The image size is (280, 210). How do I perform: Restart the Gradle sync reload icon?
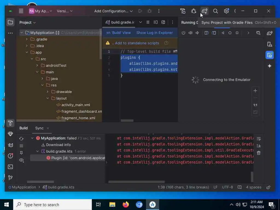[x=21, y=139]
